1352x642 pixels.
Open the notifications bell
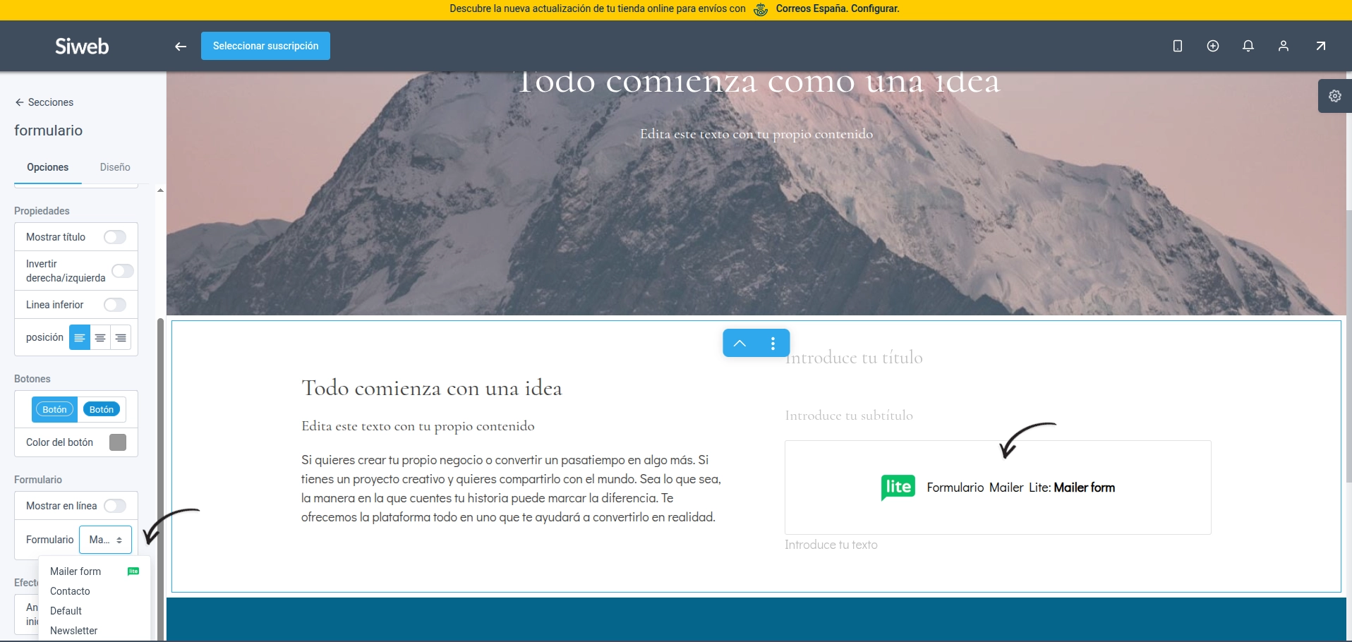(x=1248, y=46)
